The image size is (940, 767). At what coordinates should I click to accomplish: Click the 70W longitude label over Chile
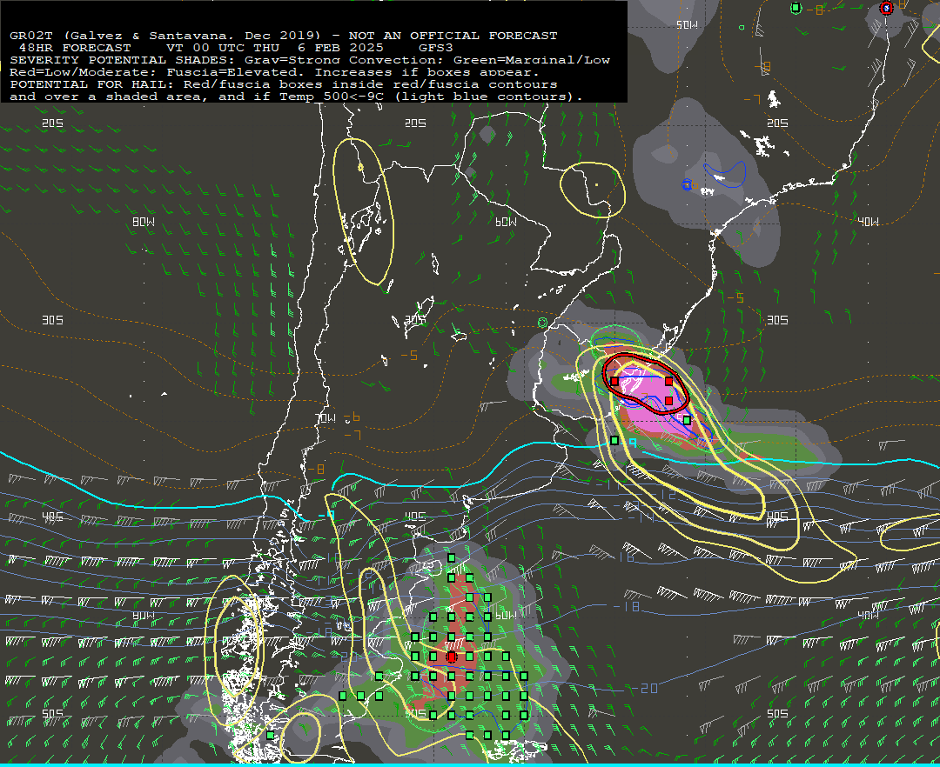[x=326, y=418]
